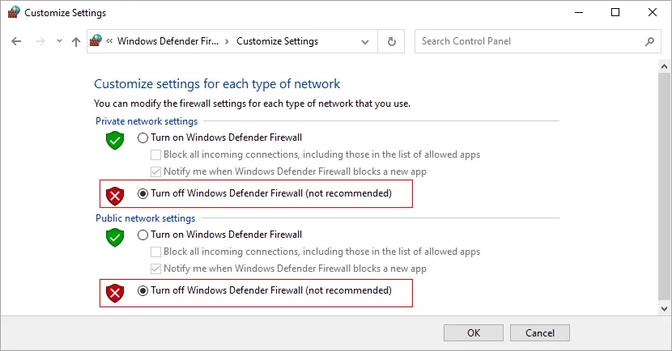This screenshot has width=672, height=351.
Task: Click the forward navigation arrow
Action: (x=40, y=41)
